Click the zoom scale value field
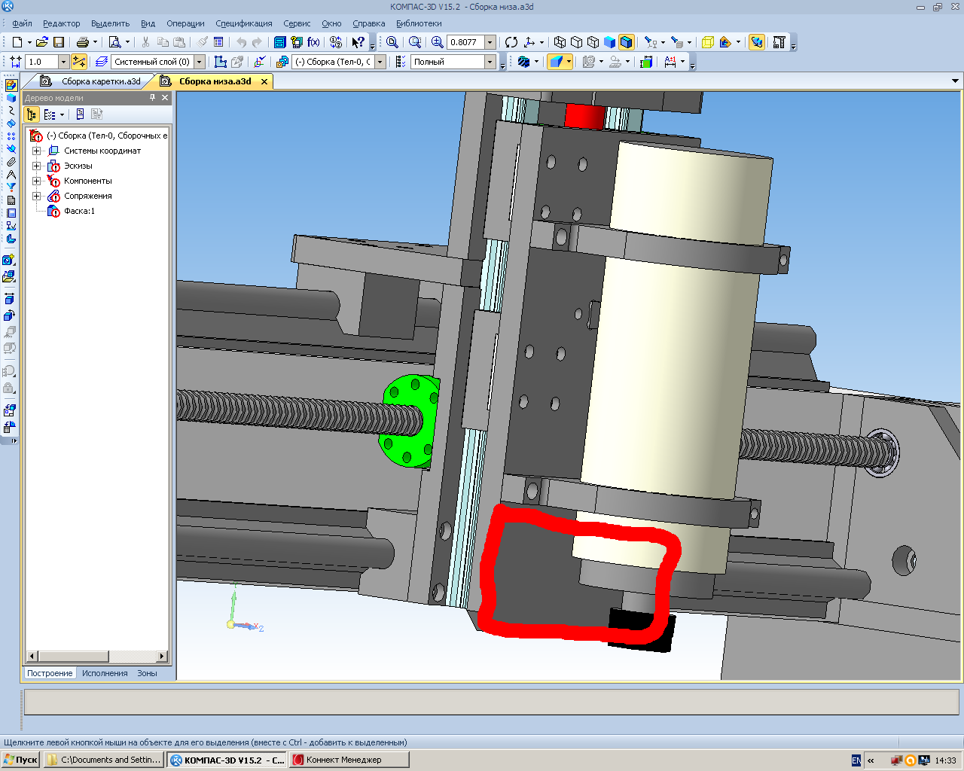The image size is (964, 771). tap(465, 42)
